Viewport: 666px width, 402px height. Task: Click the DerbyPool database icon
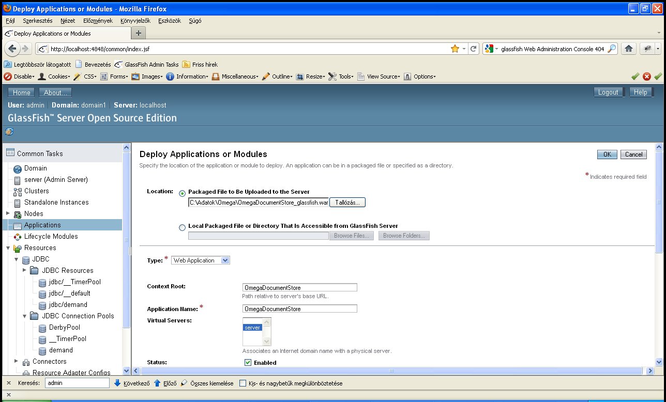click(42, 328)
